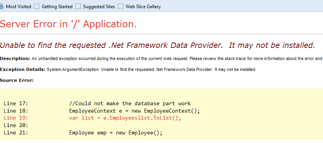The image size is (323, 143).
Task: Click the "Employee emp = new Employee();" code
Action: click(116, 133)
